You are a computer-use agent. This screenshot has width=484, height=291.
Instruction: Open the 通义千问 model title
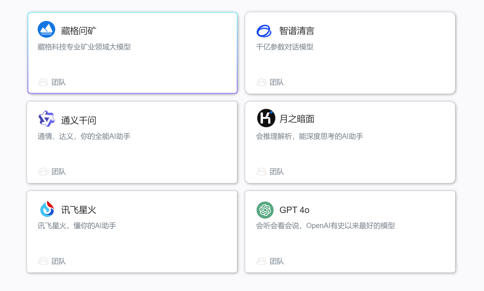pyautogui.click(x=79, y=120)
